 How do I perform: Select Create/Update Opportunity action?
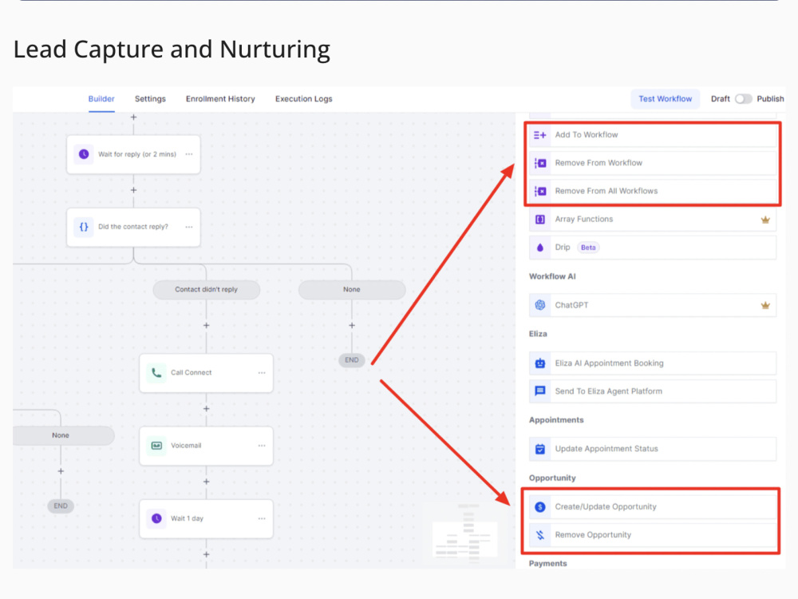click(653, 507)
